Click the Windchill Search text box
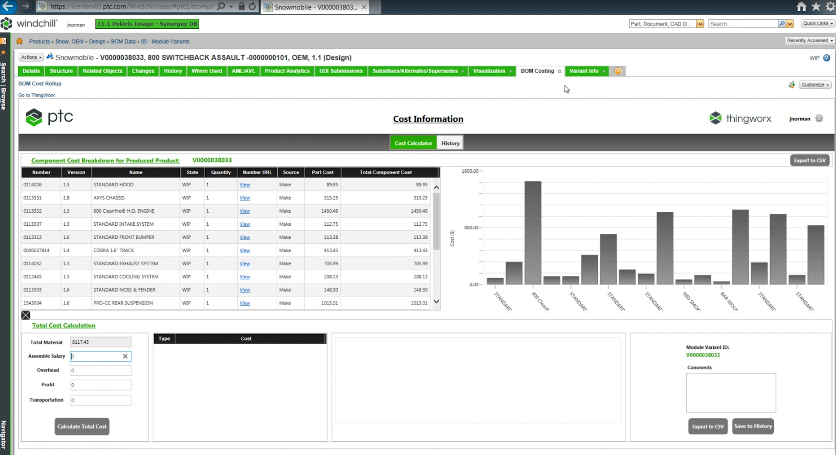The image size is (836, 455). (743, 23)
